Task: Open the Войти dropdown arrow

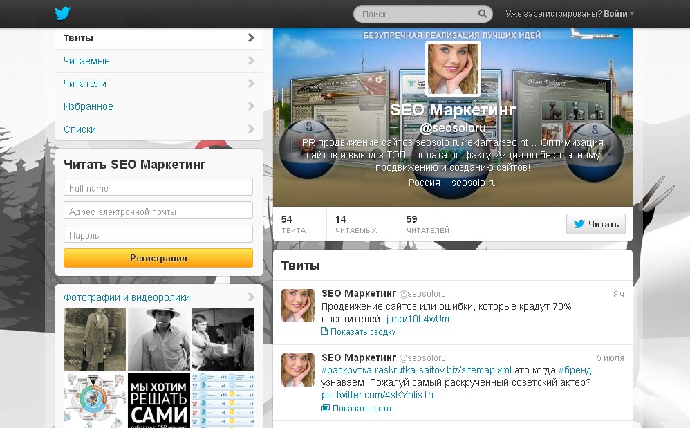Action: [631, 14]
